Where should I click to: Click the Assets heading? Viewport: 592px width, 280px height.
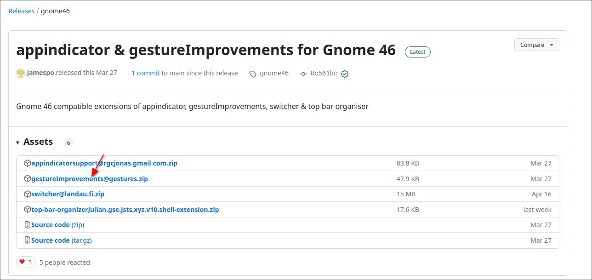(38, 142)
